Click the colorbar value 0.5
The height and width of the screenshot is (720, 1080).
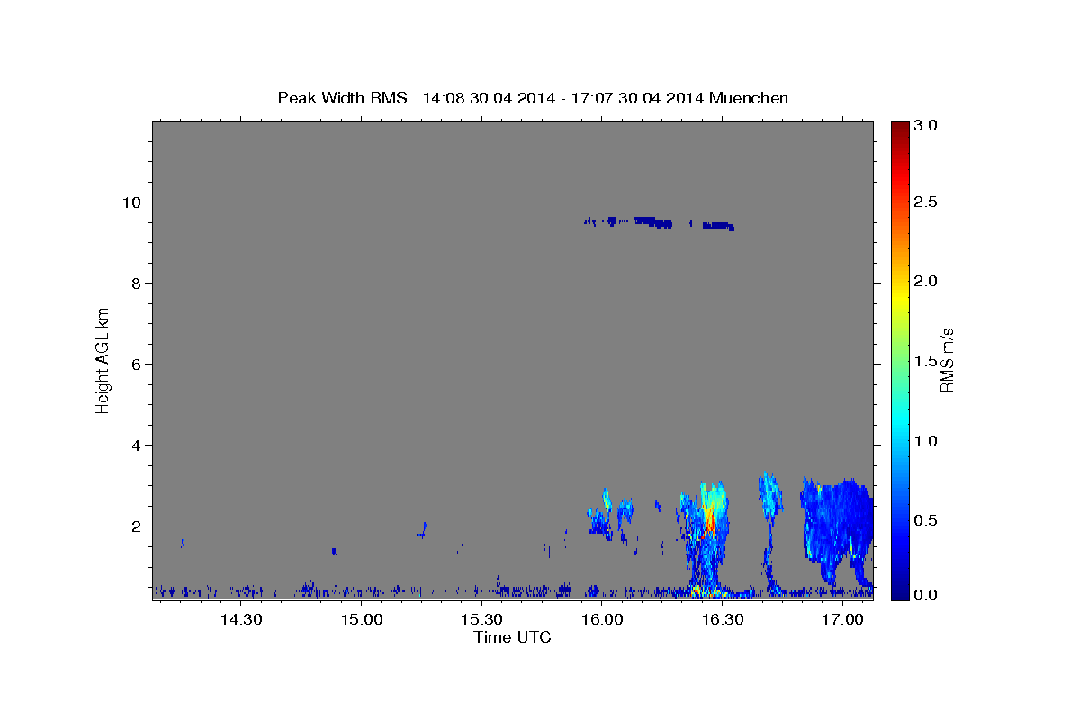(926, 520)
